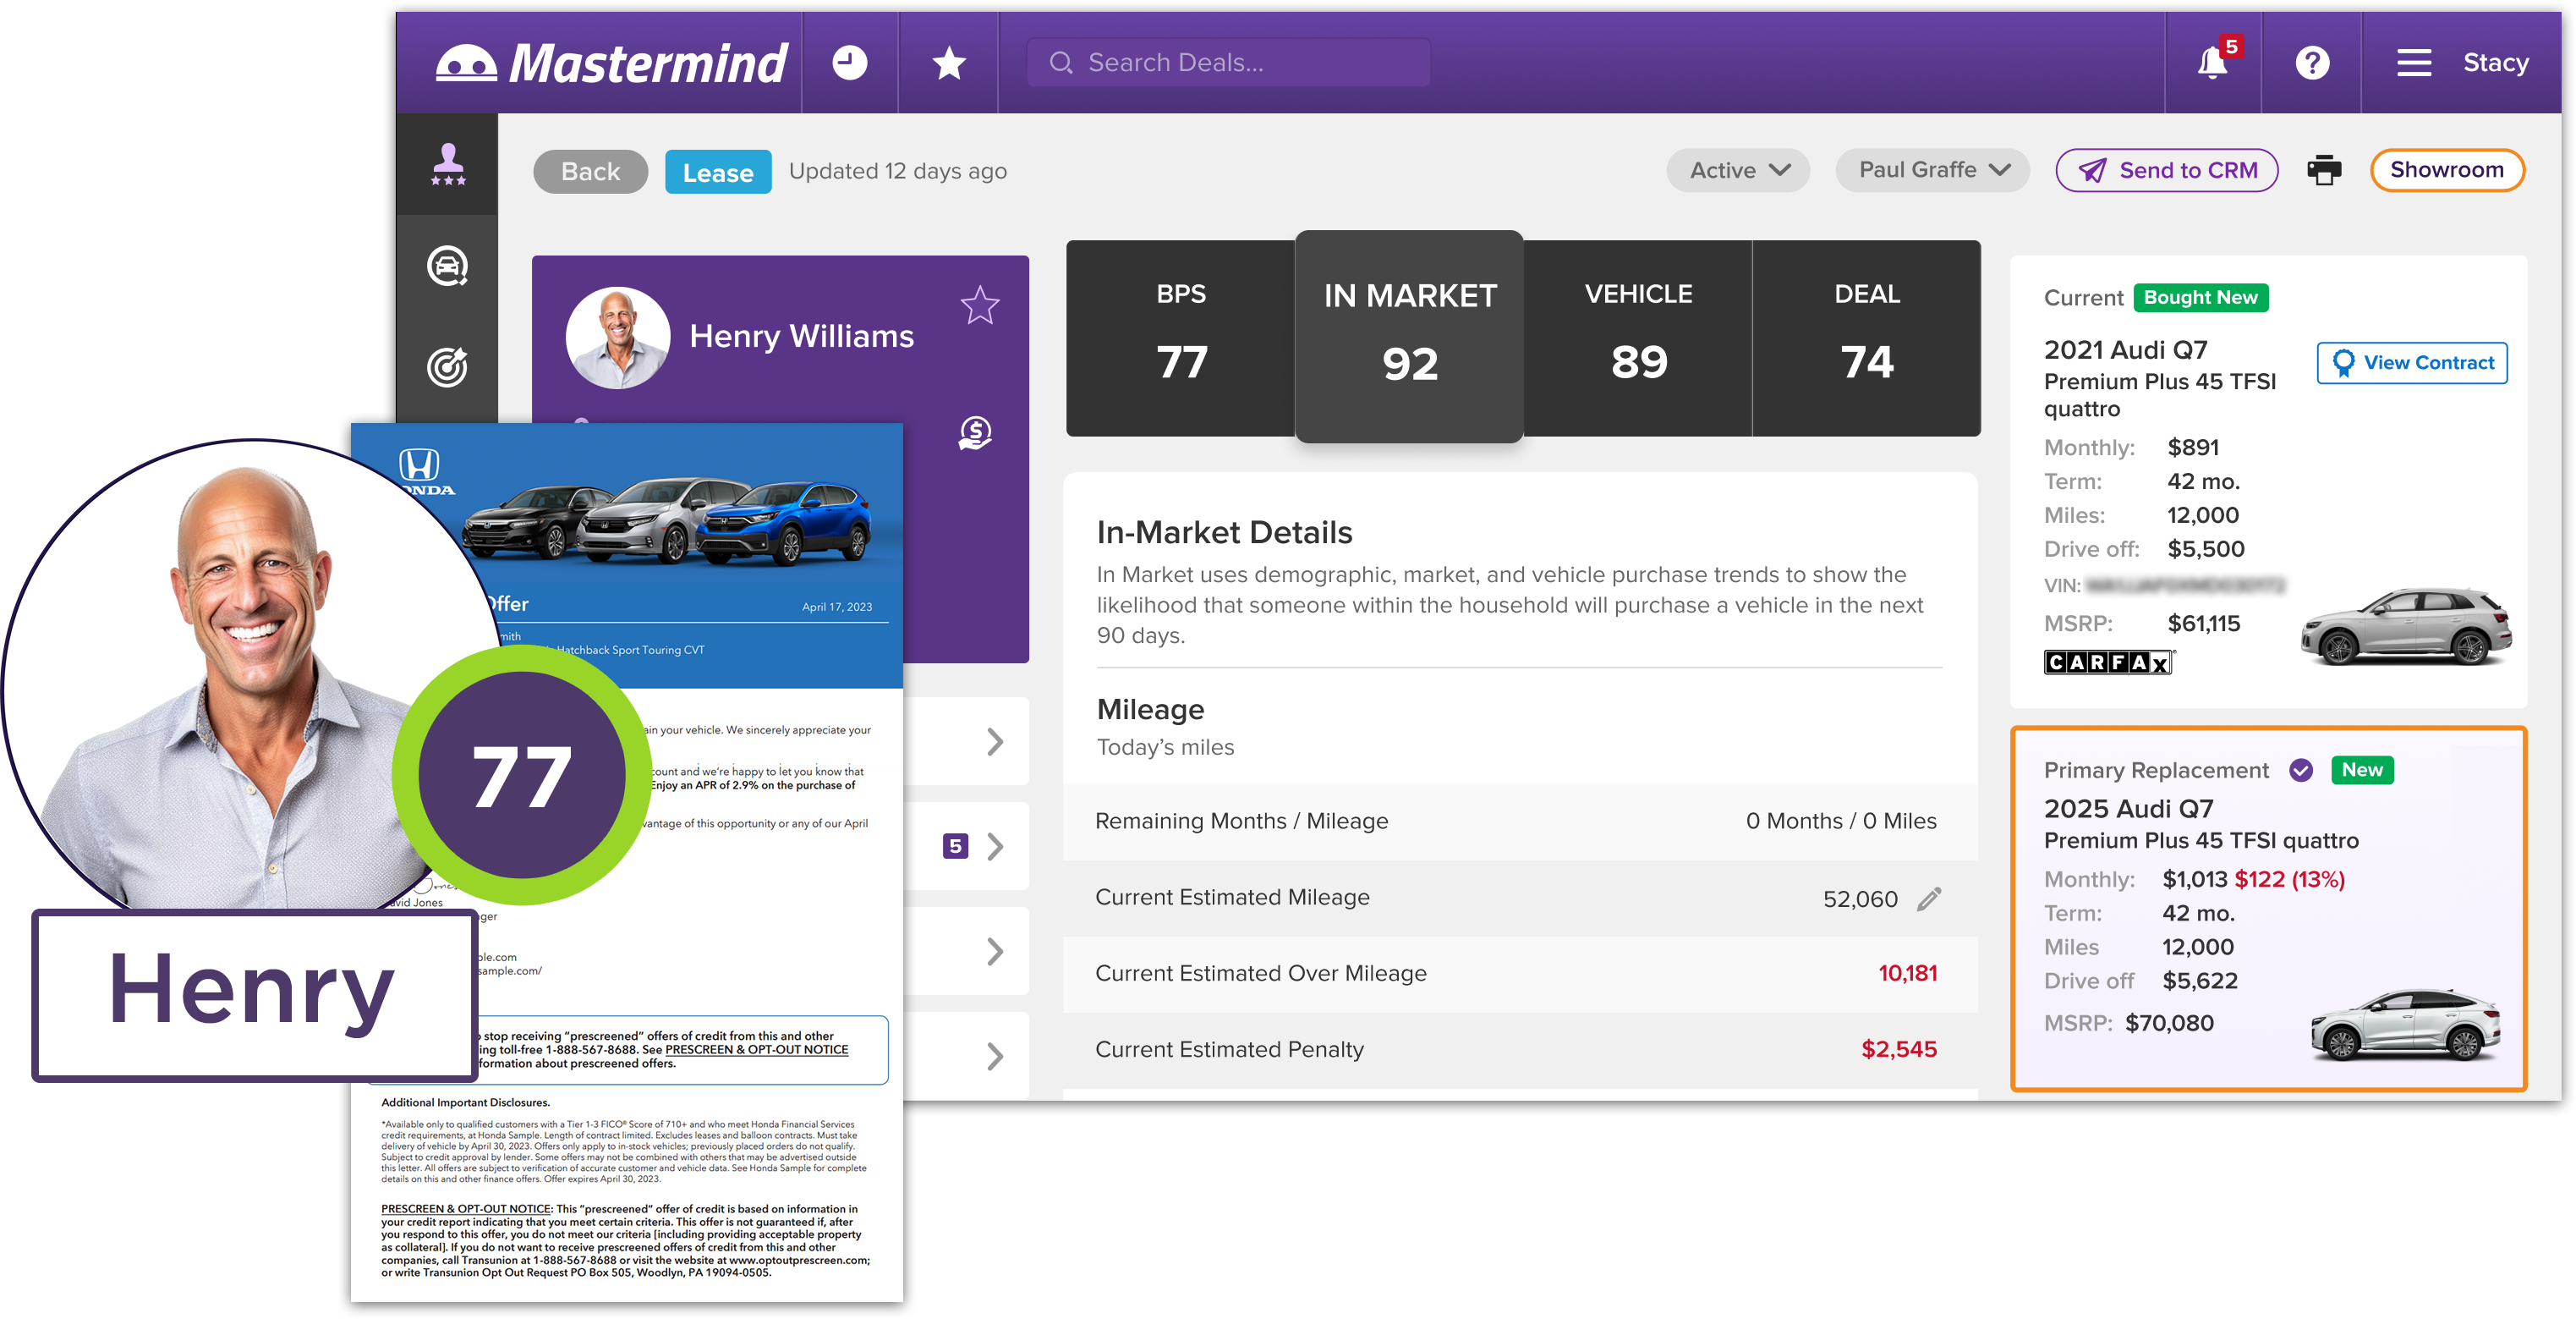Image resolution: width=2576 pixels, height=1319 pixels.
Task: Focus the Search Deals field
Action: tap(1228, 63)
